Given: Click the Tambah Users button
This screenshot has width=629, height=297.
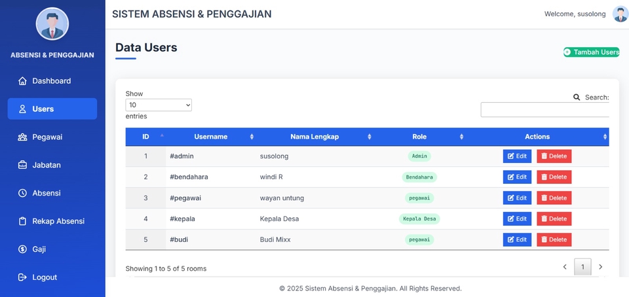Looking at the screenshot, I should coord(591,52).
